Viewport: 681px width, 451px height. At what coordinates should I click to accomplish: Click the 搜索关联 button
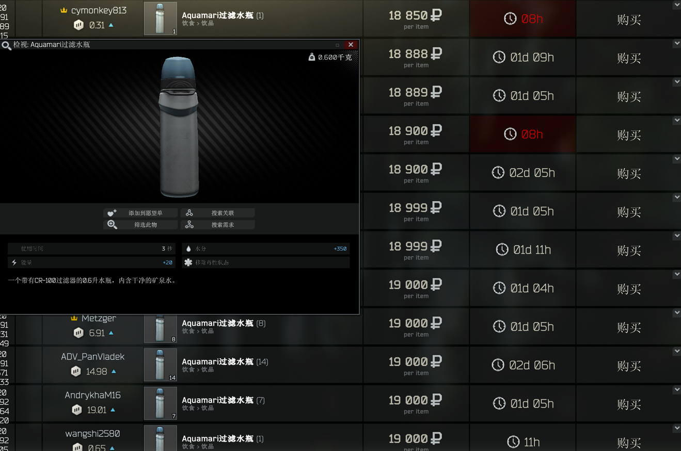point(218,213)
